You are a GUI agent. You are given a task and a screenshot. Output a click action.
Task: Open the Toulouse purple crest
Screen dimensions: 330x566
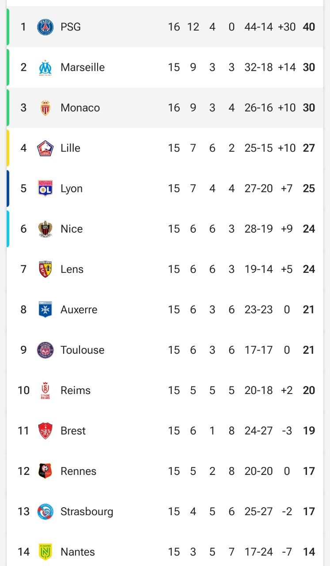pyautogui.click(x=45, y=350)
